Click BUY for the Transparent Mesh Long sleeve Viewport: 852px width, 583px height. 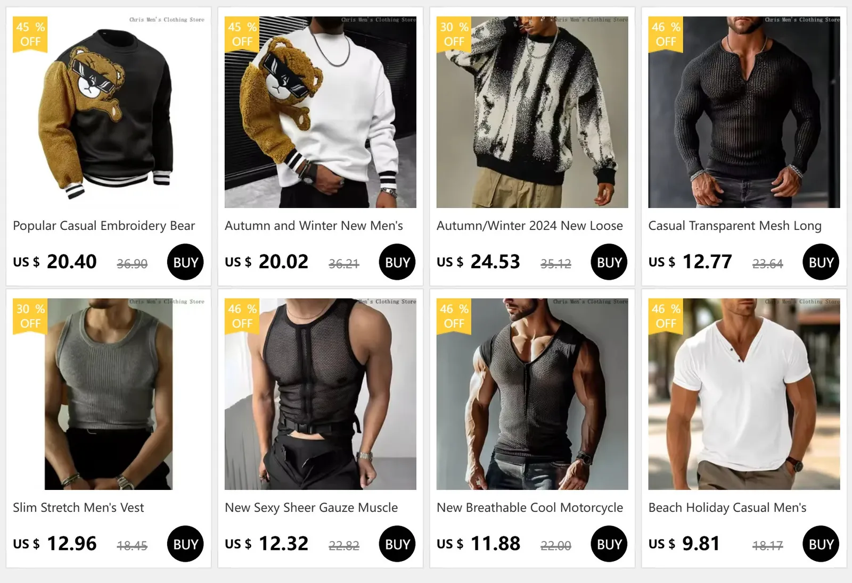[821, 262]
